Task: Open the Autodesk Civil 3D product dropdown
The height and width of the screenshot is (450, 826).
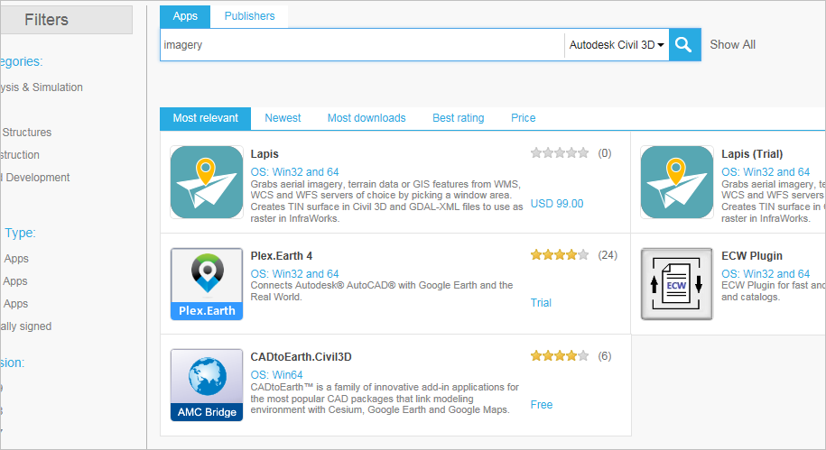Action: [617, 45]
